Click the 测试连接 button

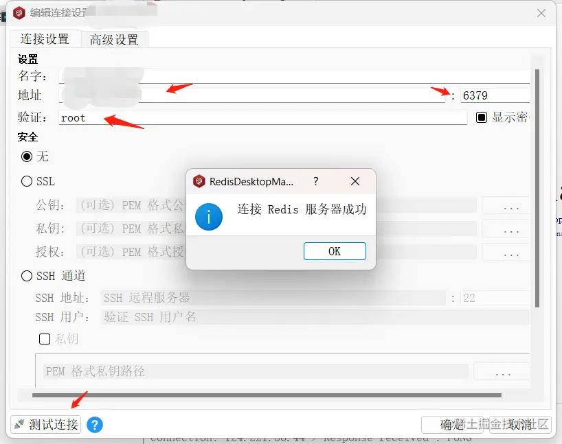[45, 425]
